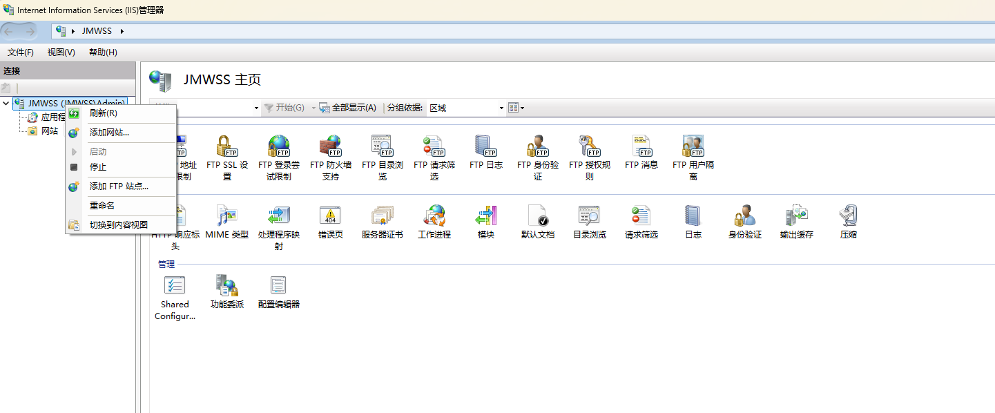The height and width of the screenshot is (413, 995).
Task: Open the 功能委派 icon
Action: (226, 286)
